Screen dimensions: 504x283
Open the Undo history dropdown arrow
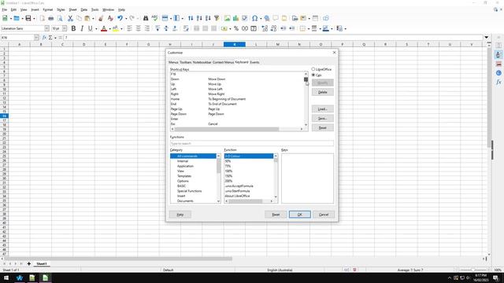(x=126, y=18)
